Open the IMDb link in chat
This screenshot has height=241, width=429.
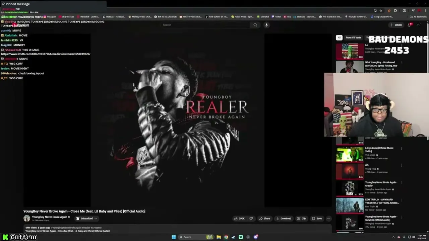46,54
